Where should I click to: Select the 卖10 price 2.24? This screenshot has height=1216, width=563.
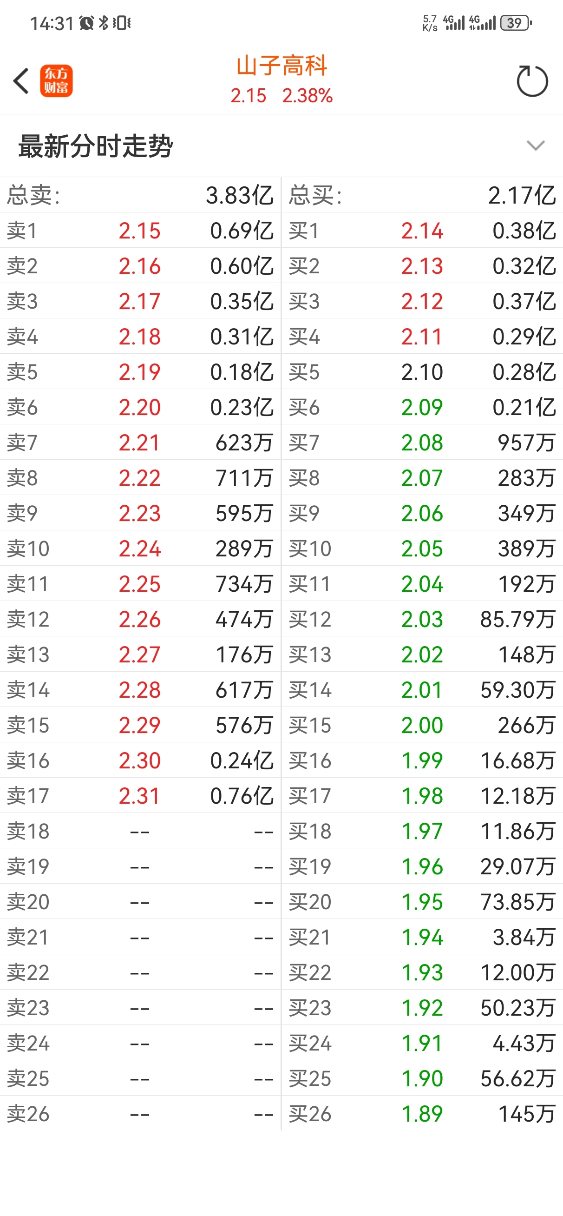(140, 549)
